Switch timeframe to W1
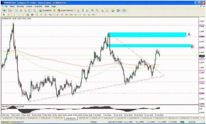This screenshot has width=206, height=124. [x=89, y=15]
